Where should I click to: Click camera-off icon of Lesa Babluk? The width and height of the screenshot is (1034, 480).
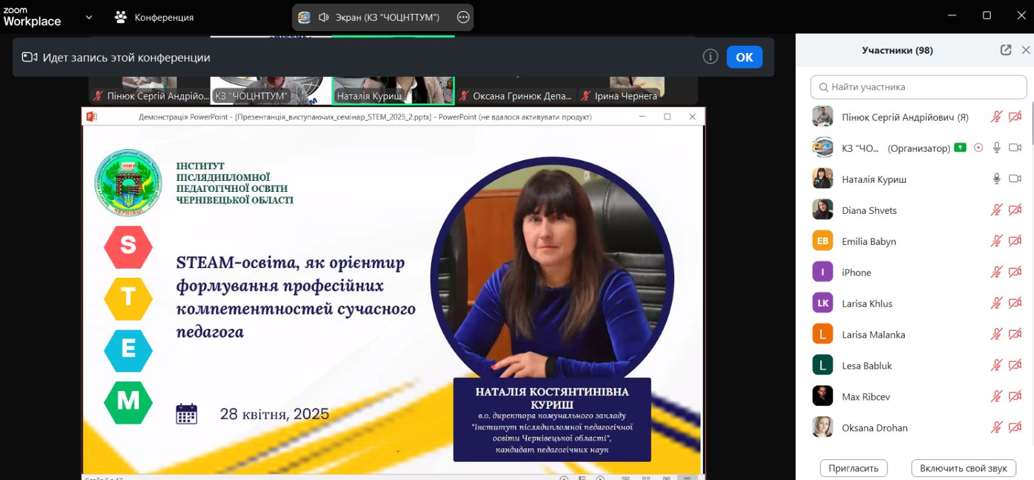[1015, 365]
